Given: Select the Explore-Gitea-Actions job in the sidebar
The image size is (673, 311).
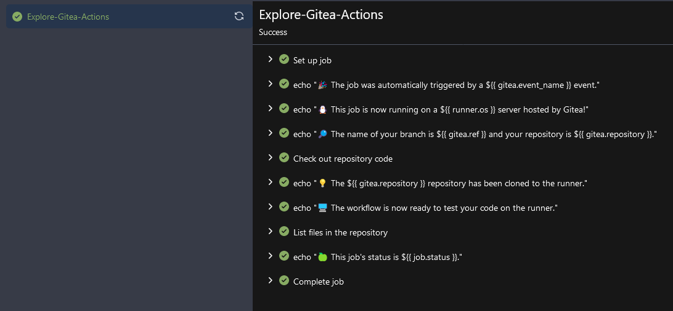Looking at the screenshot, I should tap(129, 17).
